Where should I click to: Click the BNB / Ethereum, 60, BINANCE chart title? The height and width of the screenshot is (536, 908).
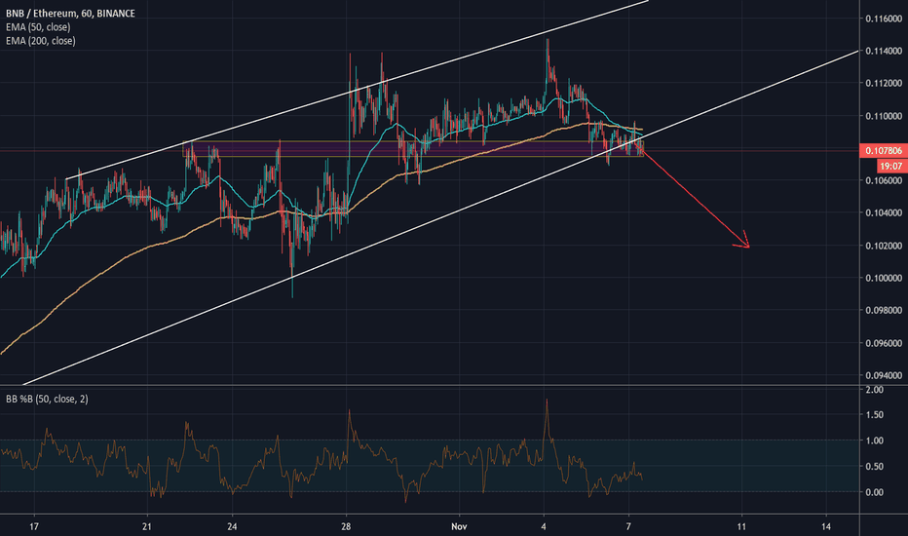tap(70, 13)
